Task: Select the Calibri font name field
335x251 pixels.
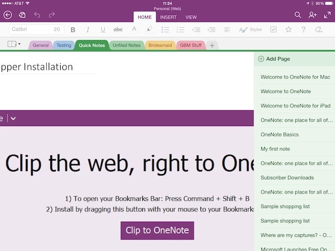Action: [29, 29]
